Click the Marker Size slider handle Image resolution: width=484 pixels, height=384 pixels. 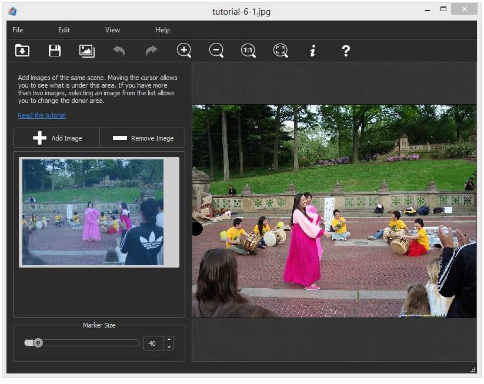(x=38, y=343)
